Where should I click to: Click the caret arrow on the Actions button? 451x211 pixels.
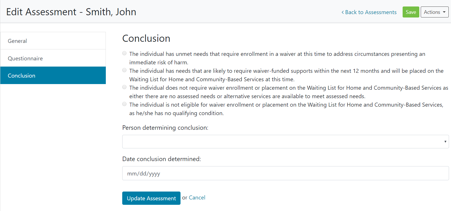point(444,12)
